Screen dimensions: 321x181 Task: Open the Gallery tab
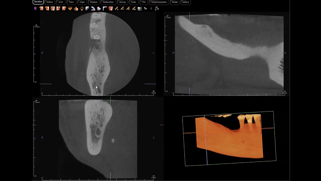(186, 2)
